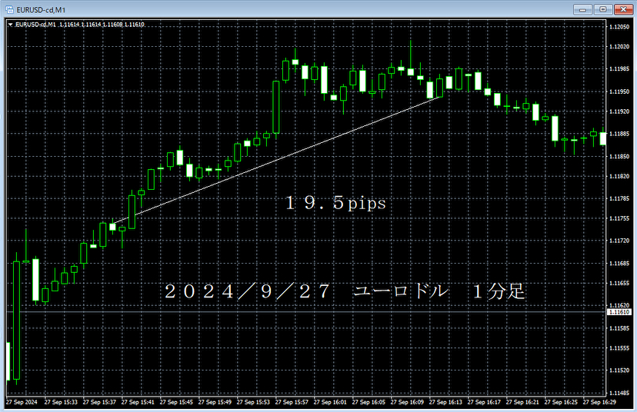
Task: Click the '27 Sep 15:41' time label
Action: click(x=138, y=402)
